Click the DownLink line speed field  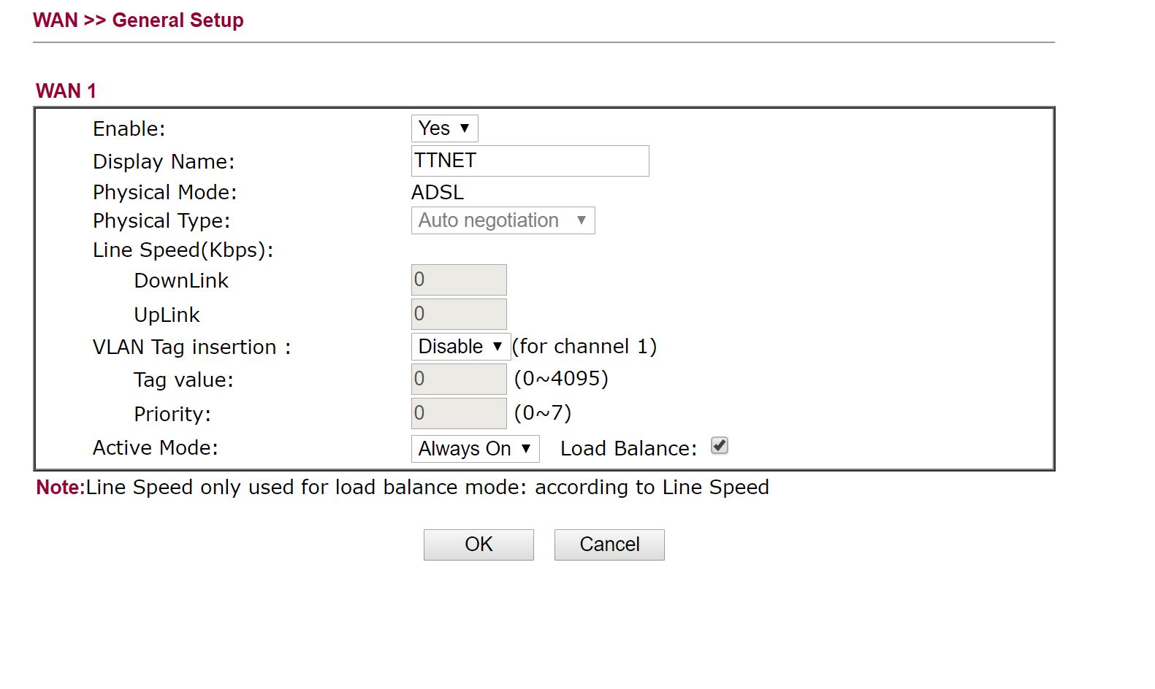459,280
